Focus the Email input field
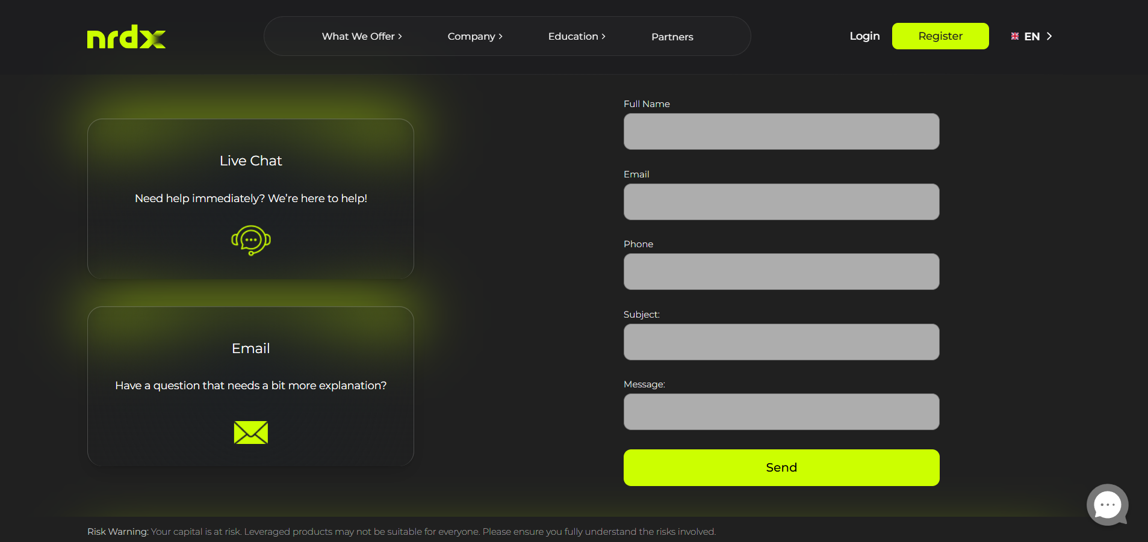 coord(781,202)
